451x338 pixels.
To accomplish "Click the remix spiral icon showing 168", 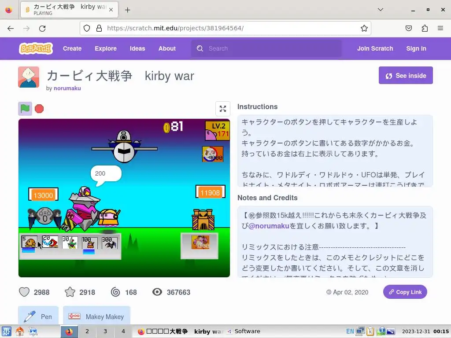I will (x=115, y=292).
